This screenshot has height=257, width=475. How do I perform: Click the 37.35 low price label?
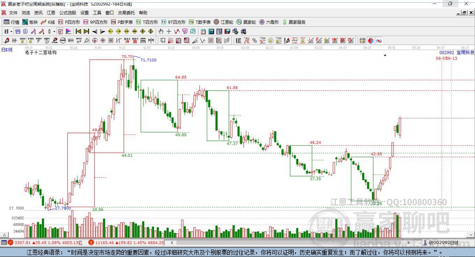click(315, 179)
